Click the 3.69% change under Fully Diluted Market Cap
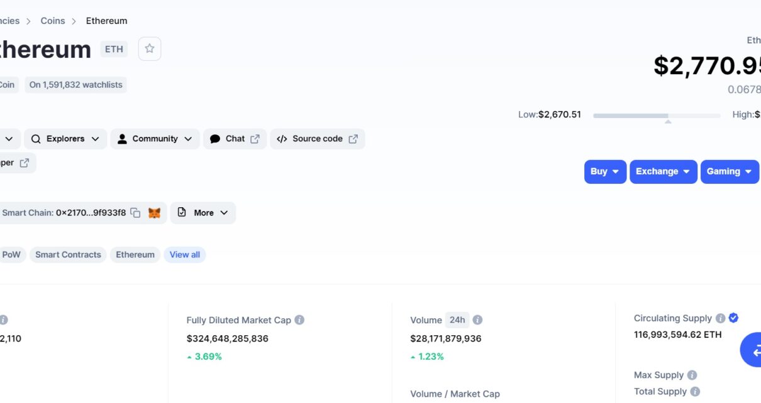761x403 pixels. pyautogui.click(x=204, y=357)
